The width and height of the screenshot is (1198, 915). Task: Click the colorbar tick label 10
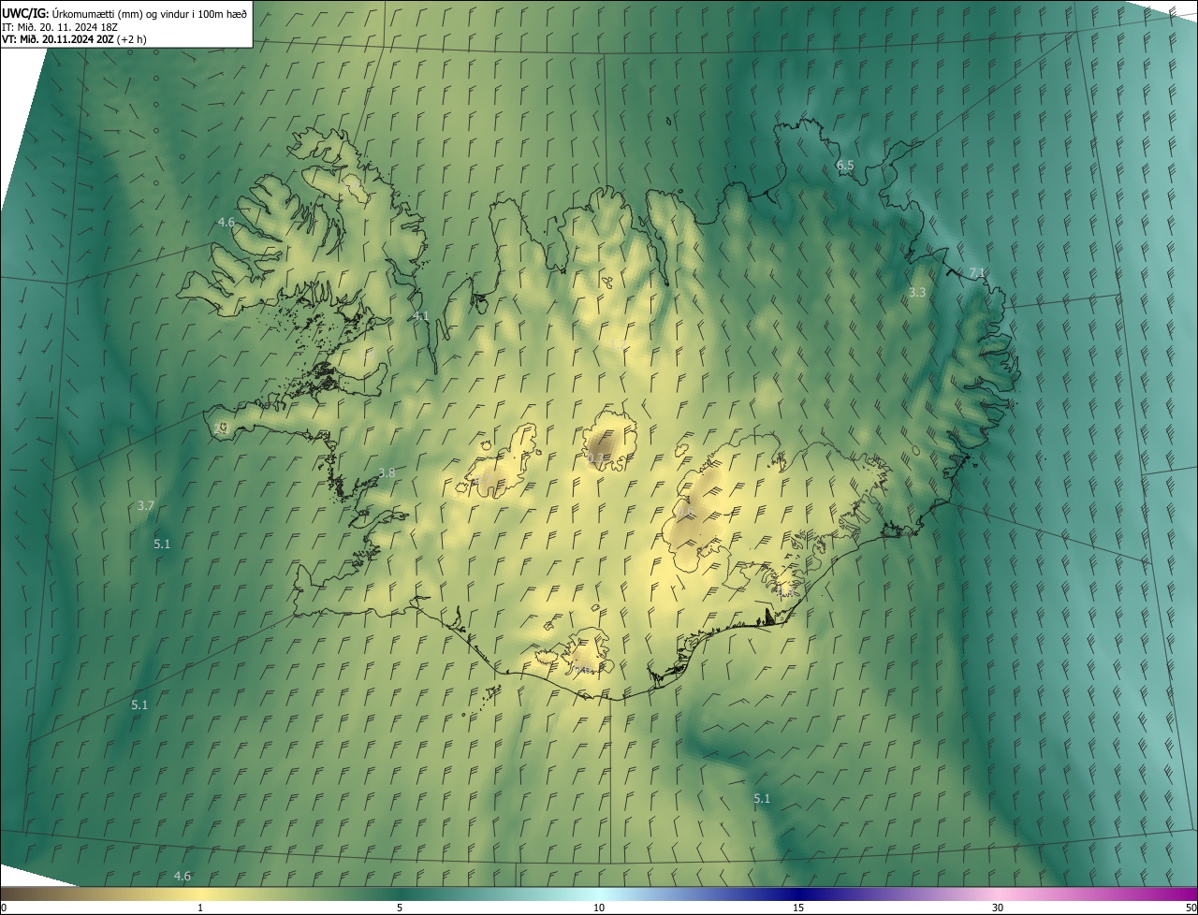[599, 908]
